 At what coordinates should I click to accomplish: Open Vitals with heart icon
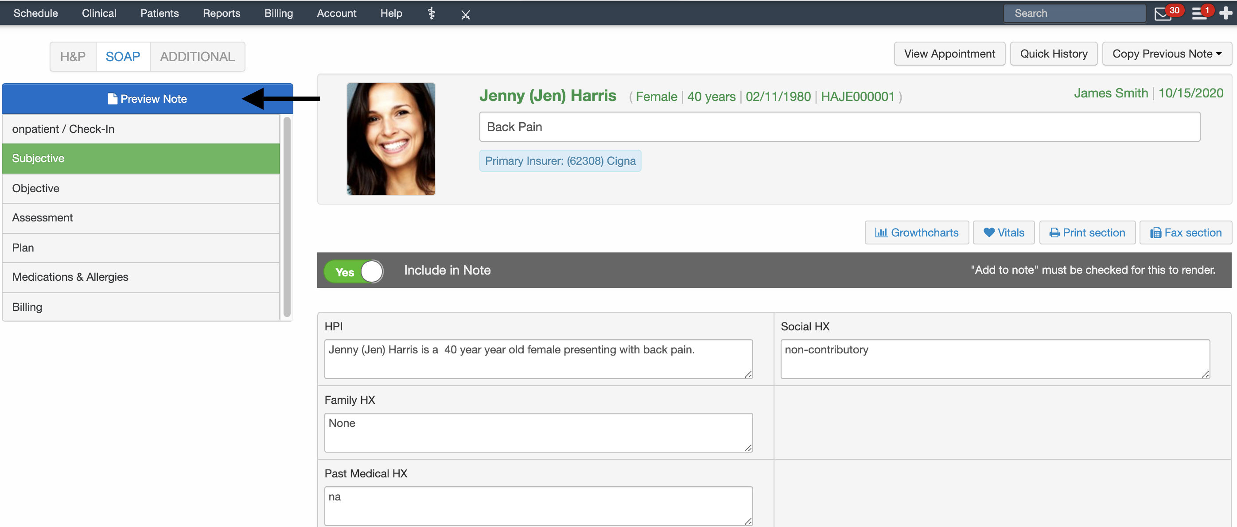pyautogui.click(x=1003, y=232)
